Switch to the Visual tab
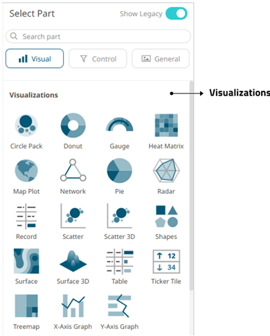 coord(35,59)
